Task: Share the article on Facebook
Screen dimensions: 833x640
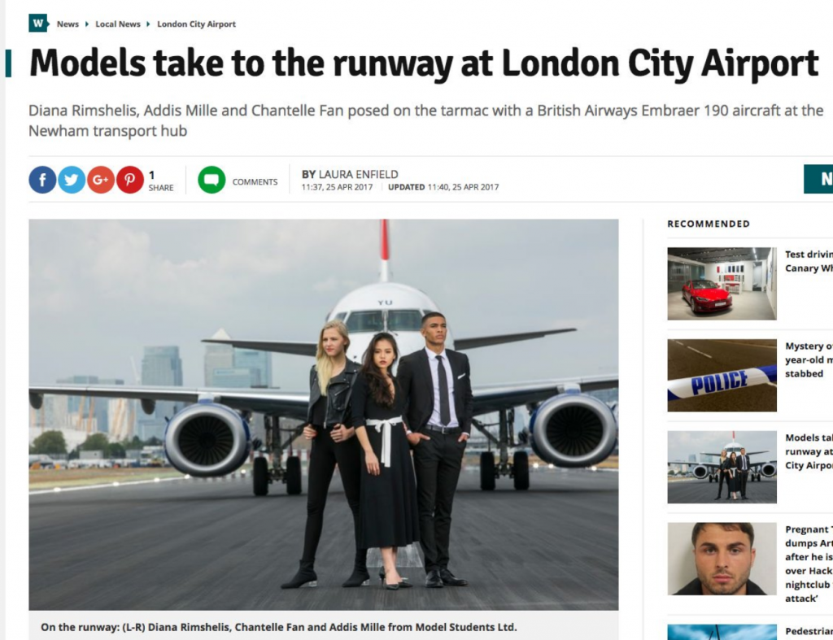Action: click(42, 180)
